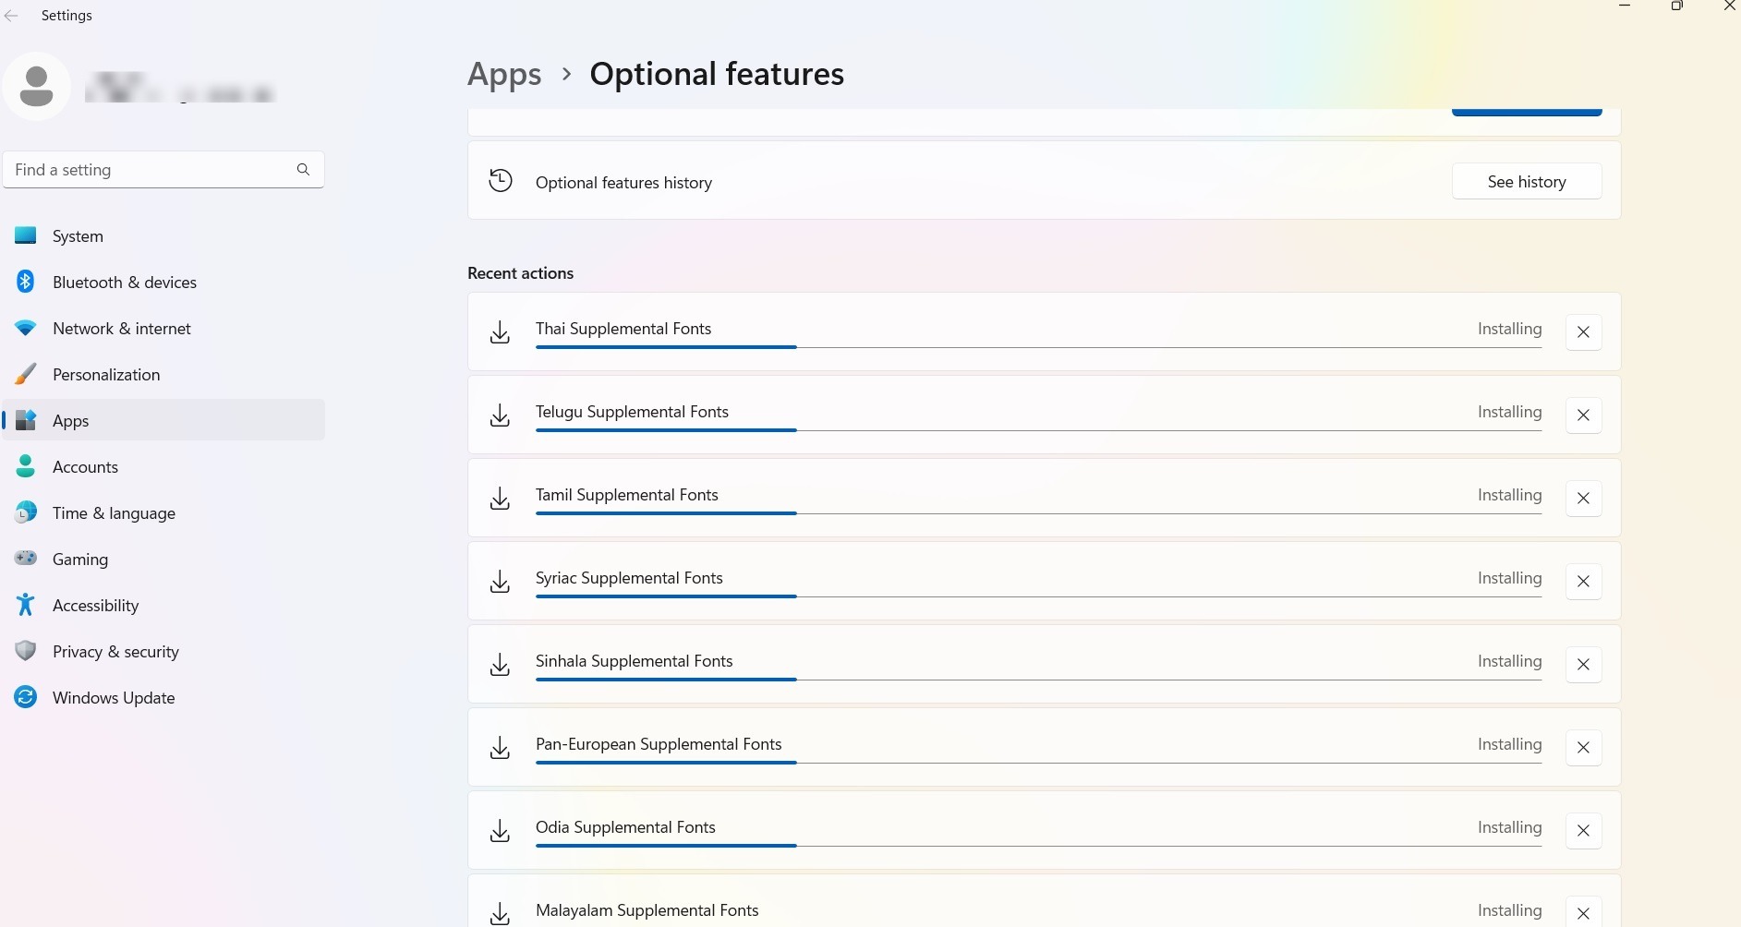Cancel Thai Supplemental Fonts installation
Image resolution: width=1741 pixels, height=927 pixels.
pyautogui.click(x=1583, y=331)
